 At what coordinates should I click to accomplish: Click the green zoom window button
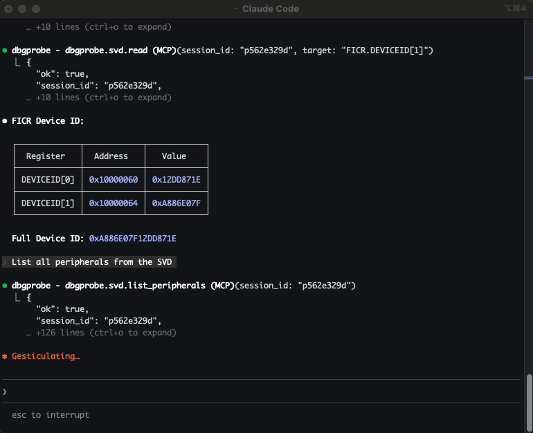(x=35, y=8)
